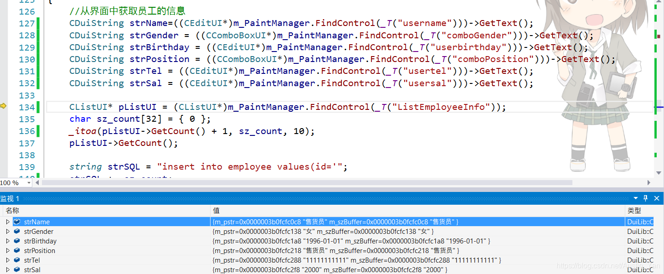Select the strGender value cell
This screenshot has height=274, width=664.
(x=418, y=232)
